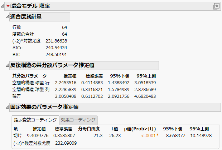222x150 pixels.
Task: Select the intercept upper bound 10.148978
Action: [201, 135]
